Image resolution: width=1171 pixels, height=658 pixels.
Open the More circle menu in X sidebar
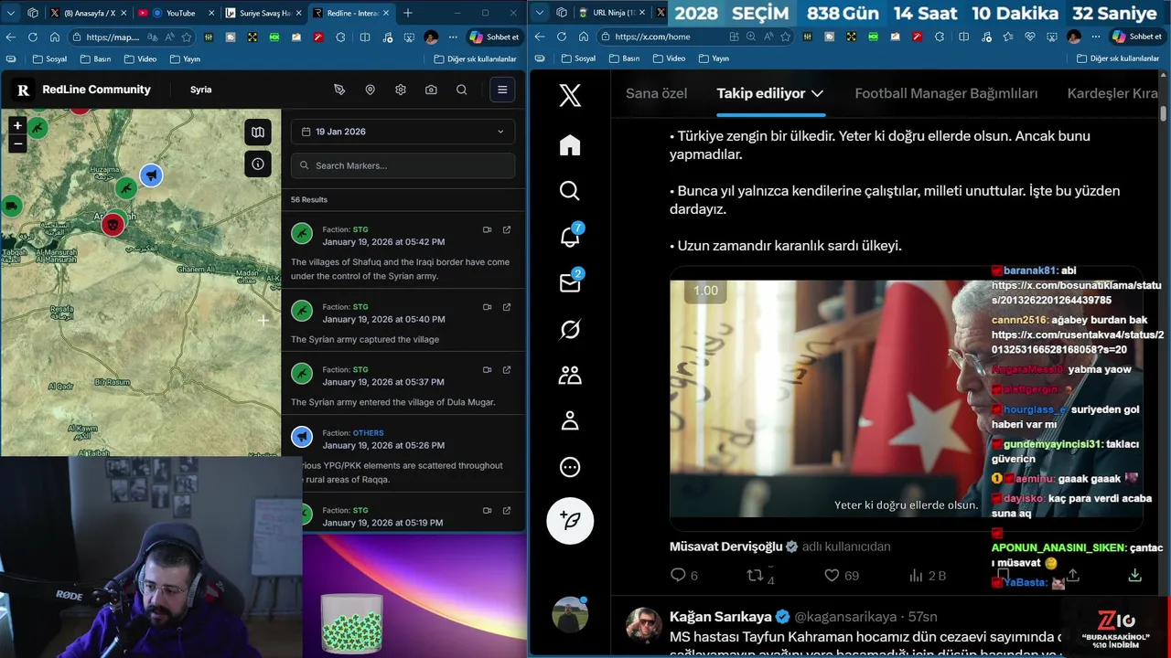point(570,467)
